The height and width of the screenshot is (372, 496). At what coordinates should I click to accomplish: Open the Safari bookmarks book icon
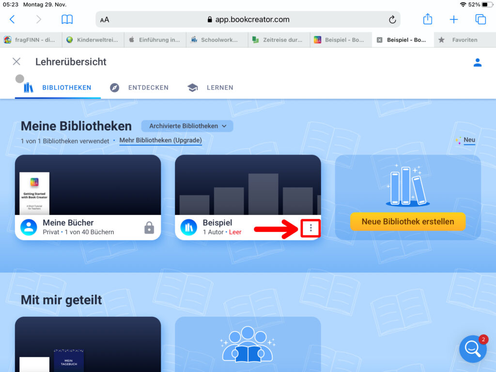pos(67,19)
